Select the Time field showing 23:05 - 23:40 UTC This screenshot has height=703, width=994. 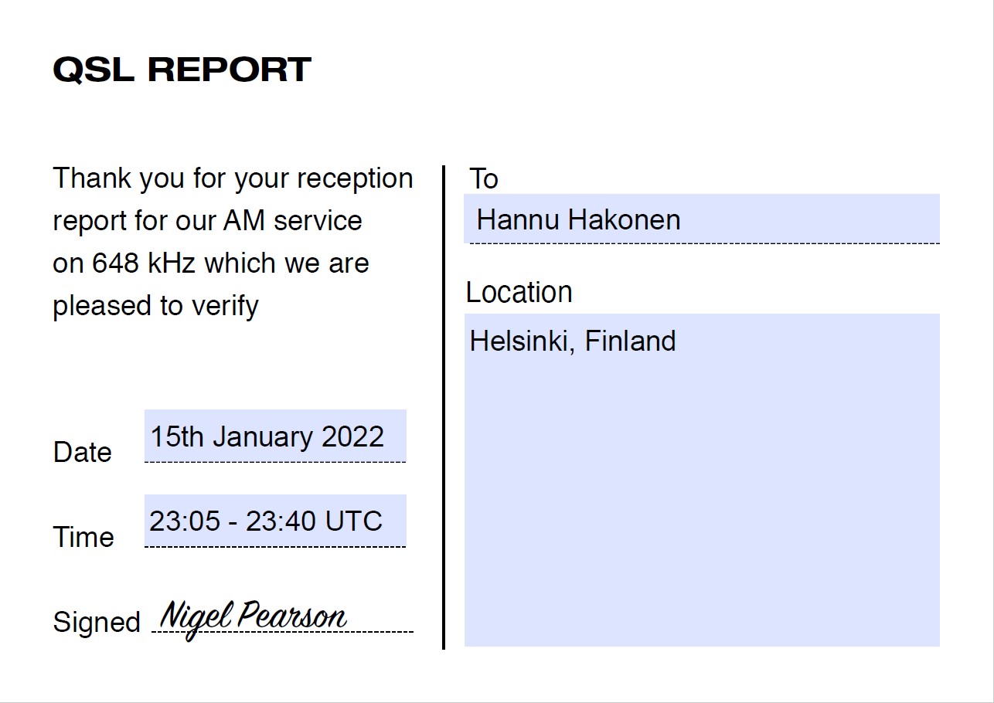[x=275, y=521]
